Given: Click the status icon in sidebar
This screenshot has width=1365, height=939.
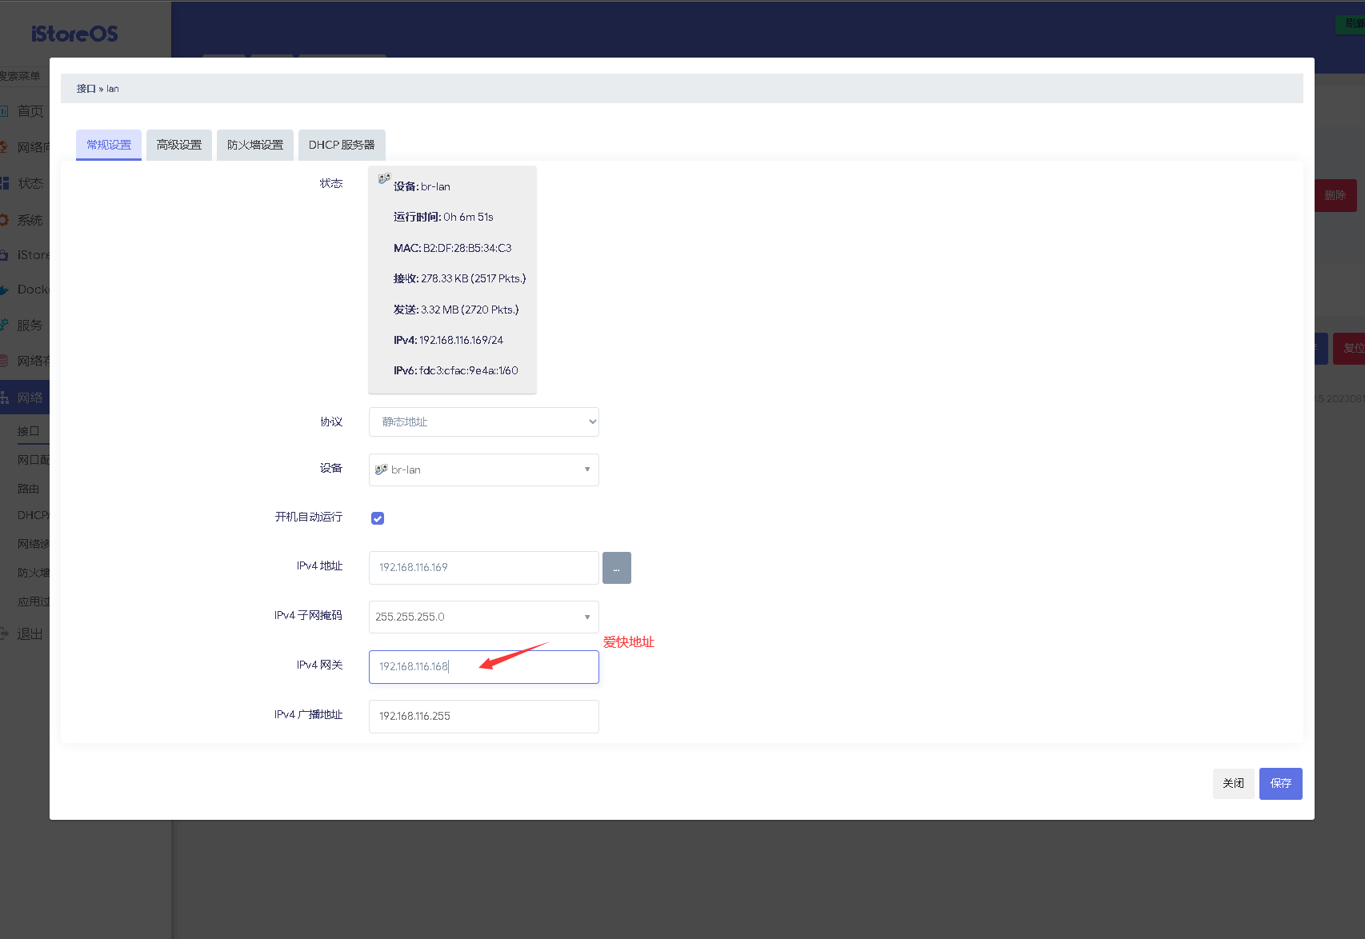Looking at the screenshot, I should (x=5, y=183).
